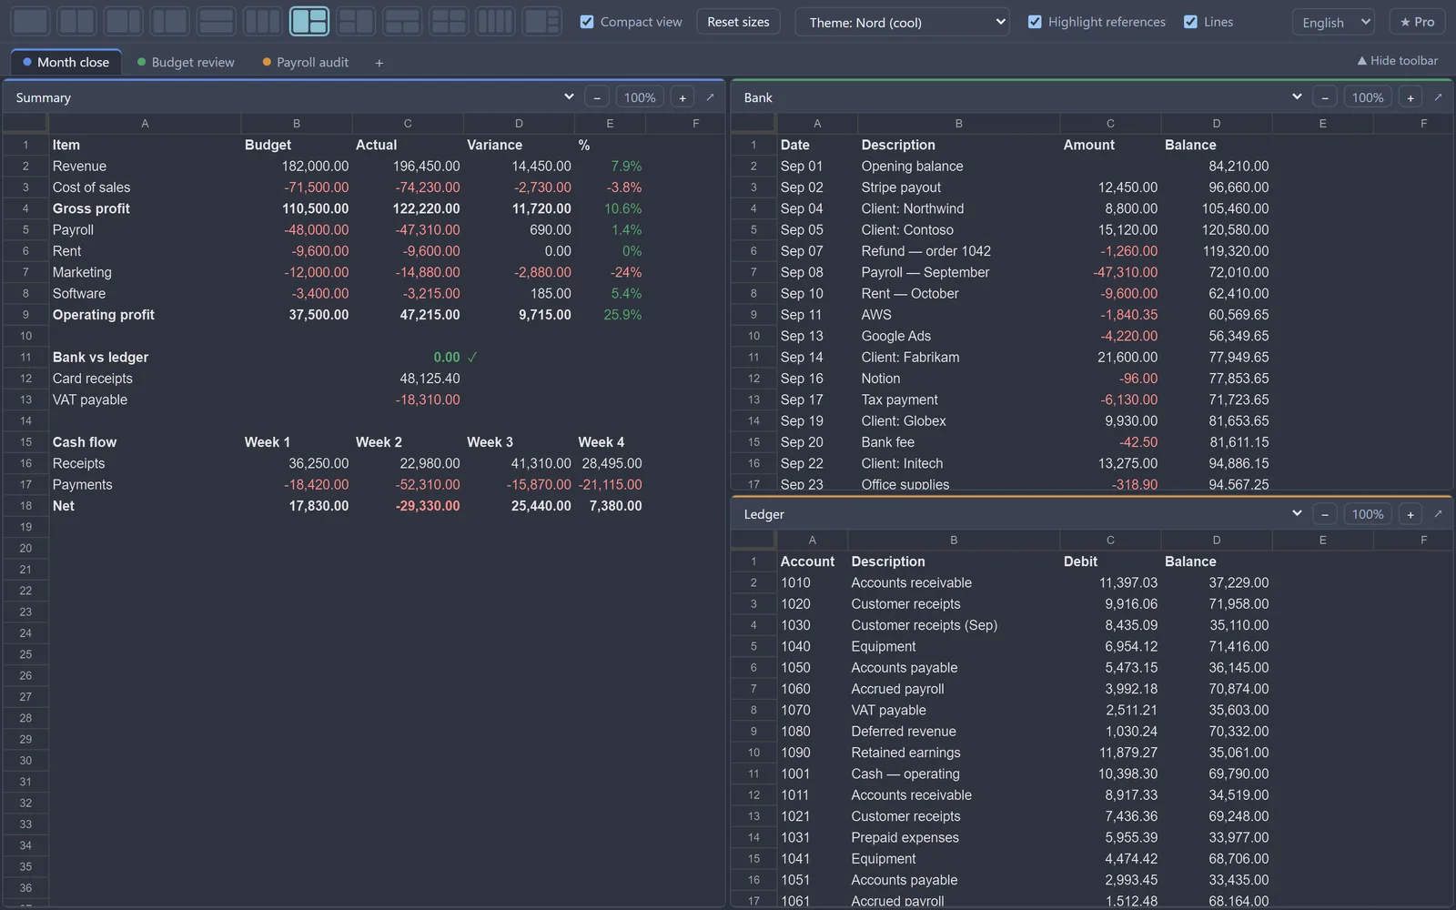Switch to the two stacked rows layout
The image size is (1456, 910).
point(216,21)
